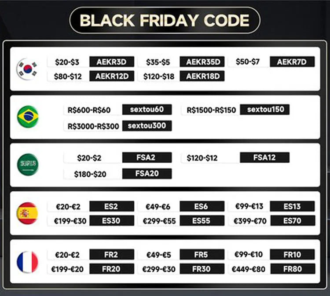
Task: Select the AEKR35D coupon code
Action: [203, 62]
